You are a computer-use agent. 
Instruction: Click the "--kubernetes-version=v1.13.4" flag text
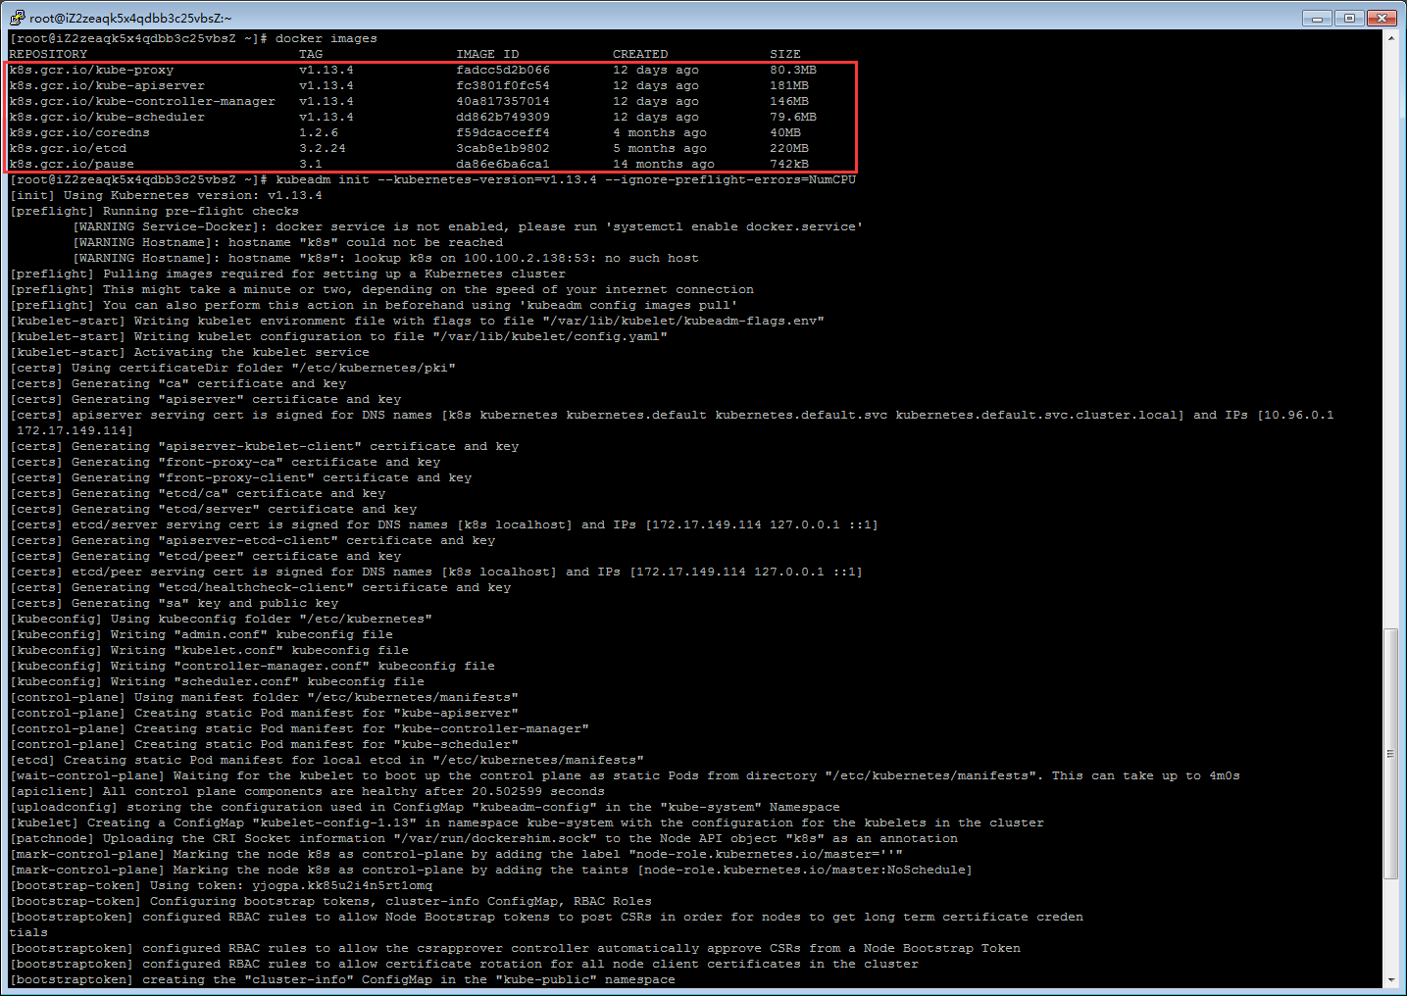point(487,179)
